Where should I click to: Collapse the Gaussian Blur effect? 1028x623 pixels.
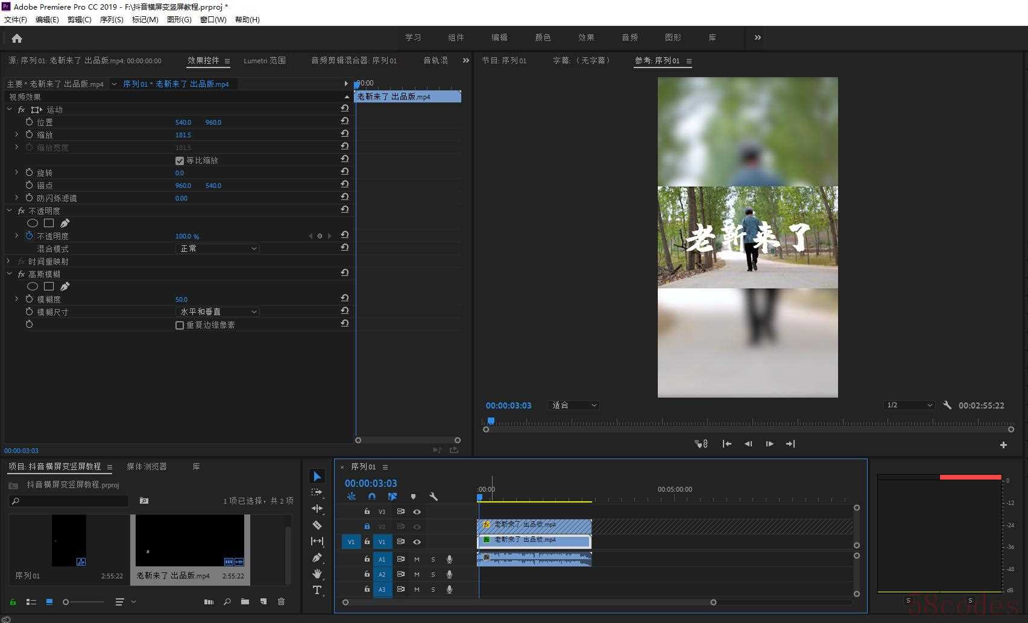[x=9, y=274]
